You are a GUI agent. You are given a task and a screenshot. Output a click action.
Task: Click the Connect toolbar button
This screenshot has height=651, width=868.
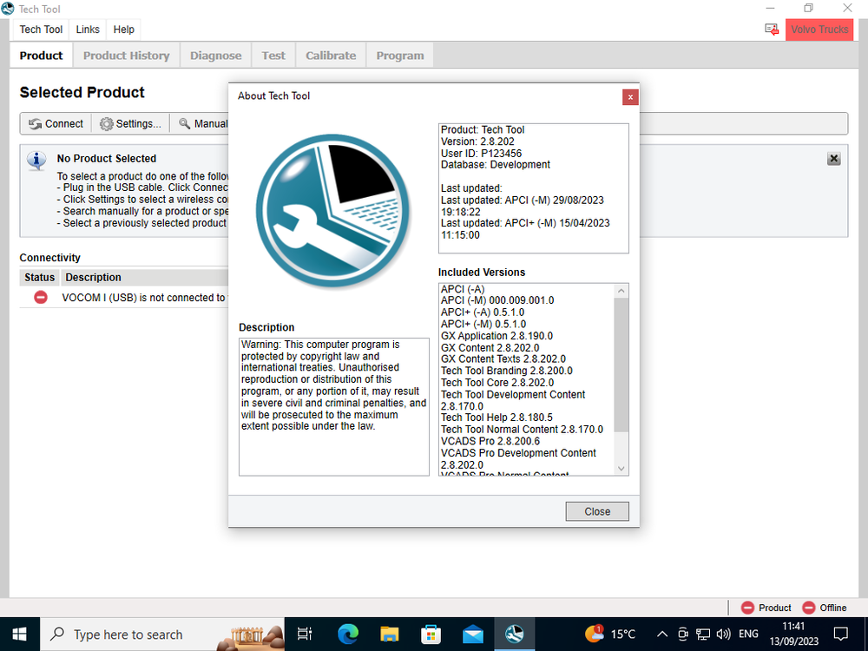pyautogui.click(x=56, y=123)
